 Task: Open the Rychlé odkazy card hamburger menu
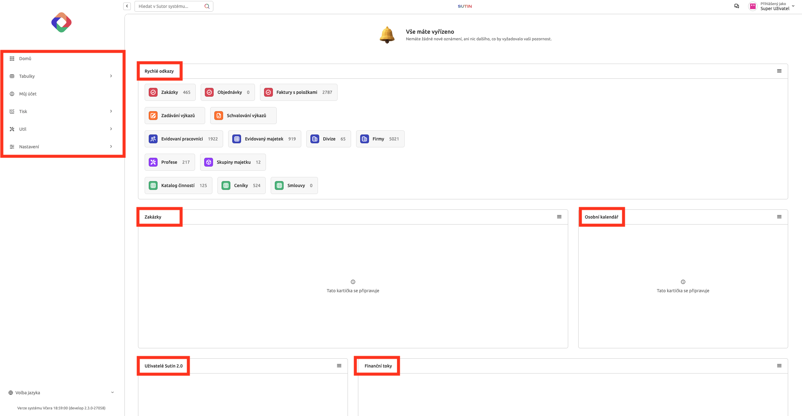779,71
